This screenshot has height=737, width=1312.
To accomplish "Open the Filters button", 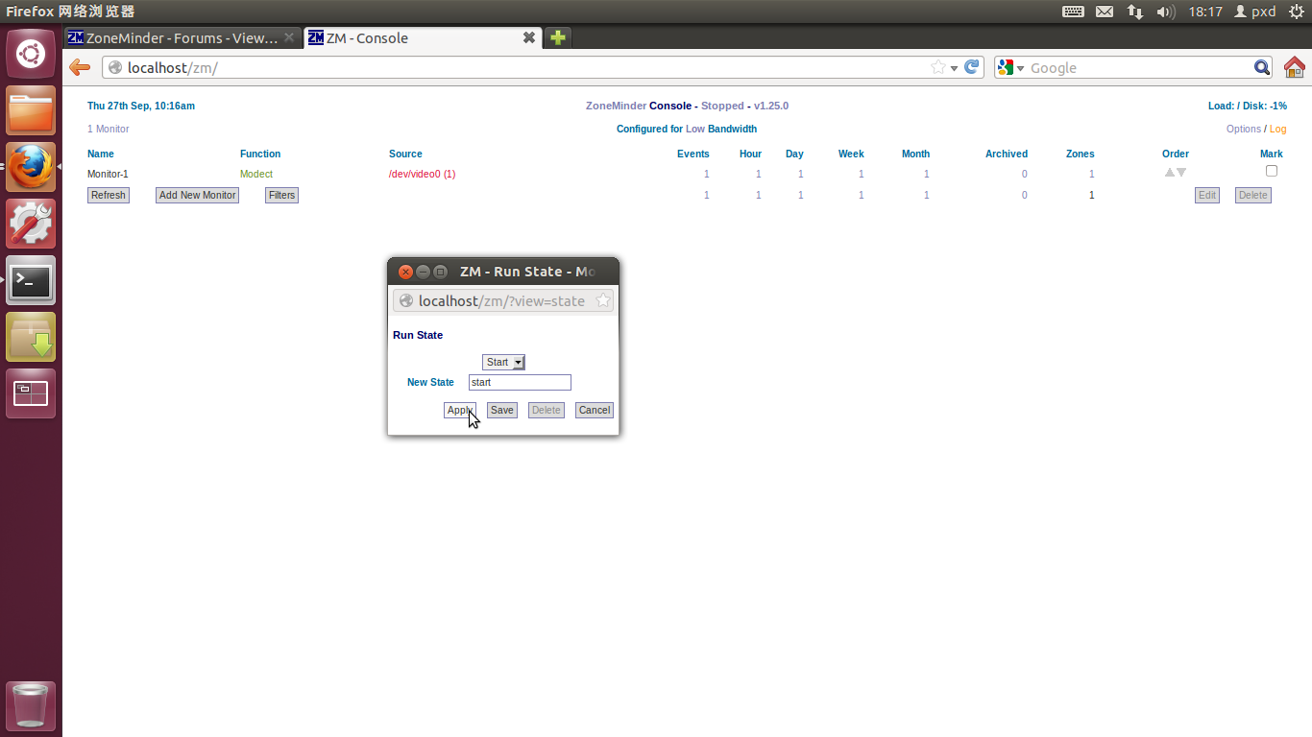I will [x=281, y=195].
